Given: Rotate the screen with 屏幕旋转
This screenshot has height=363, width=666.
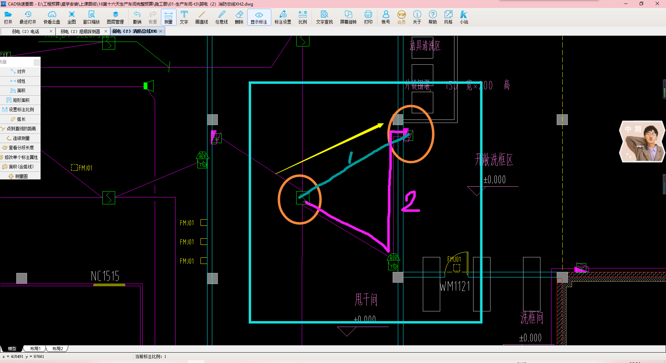Looking at the screenshot, I should tap(348, 17).
